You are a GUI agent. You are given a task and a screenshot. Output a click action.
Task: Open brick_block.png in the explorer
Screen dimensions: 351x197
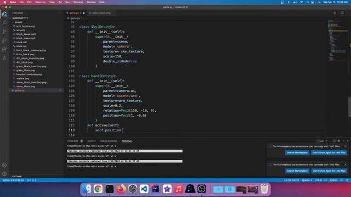[25, 54]
